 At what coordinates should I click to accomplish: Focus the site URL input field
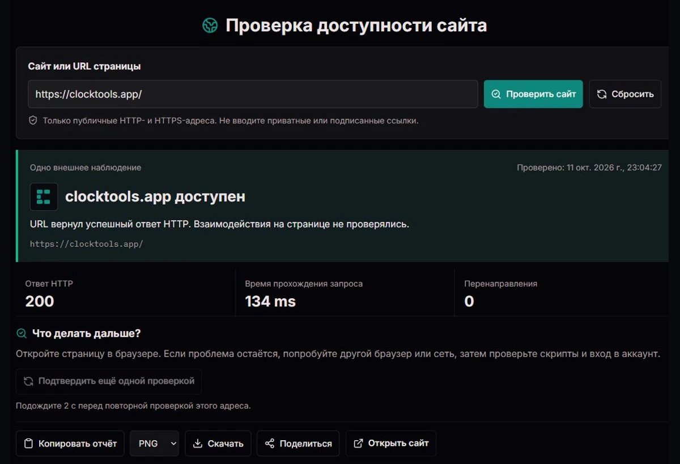253,94
